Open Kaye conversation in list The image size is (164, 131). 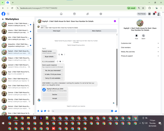16,73
